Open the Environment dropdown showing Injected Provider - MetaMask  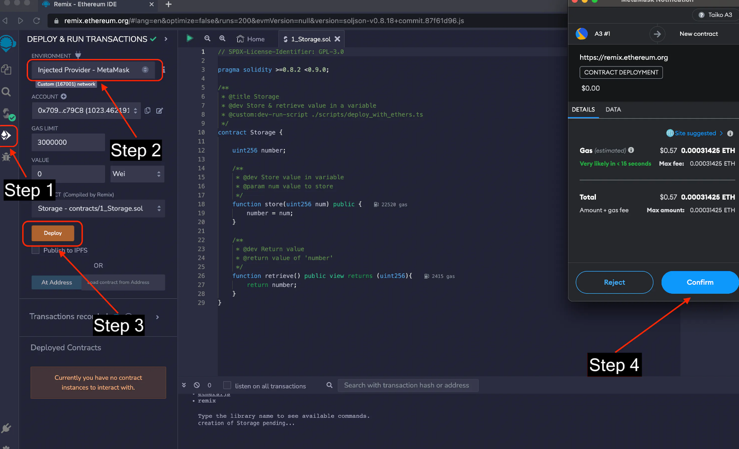click(x=93, y=70)
